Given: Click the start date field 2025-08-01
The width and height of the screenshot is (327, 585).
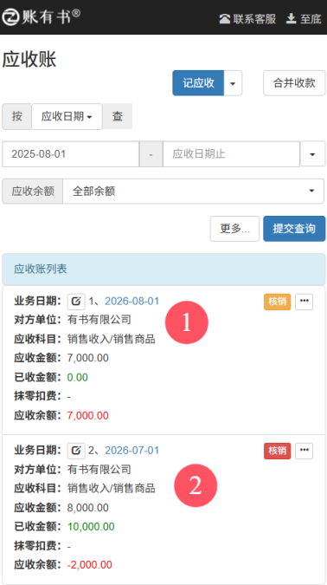Looking at the screenshot, I should coord(71,153).
